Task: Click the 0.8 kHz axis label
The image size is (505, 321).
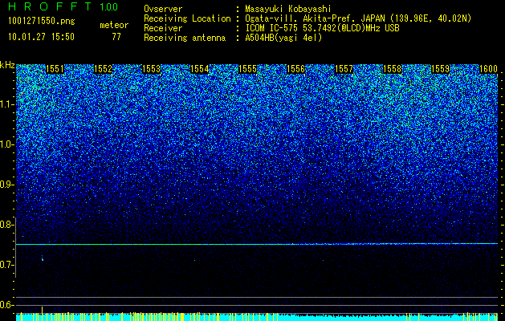Action: pos(7,225)
